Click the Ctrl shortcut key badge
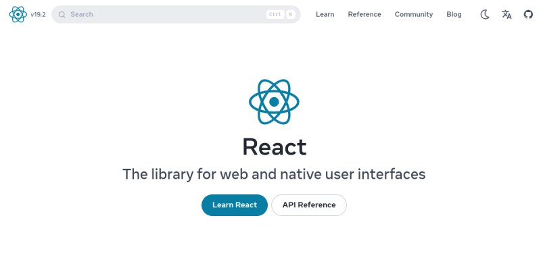Screen dimensions: 541x270 click(275, 14)
